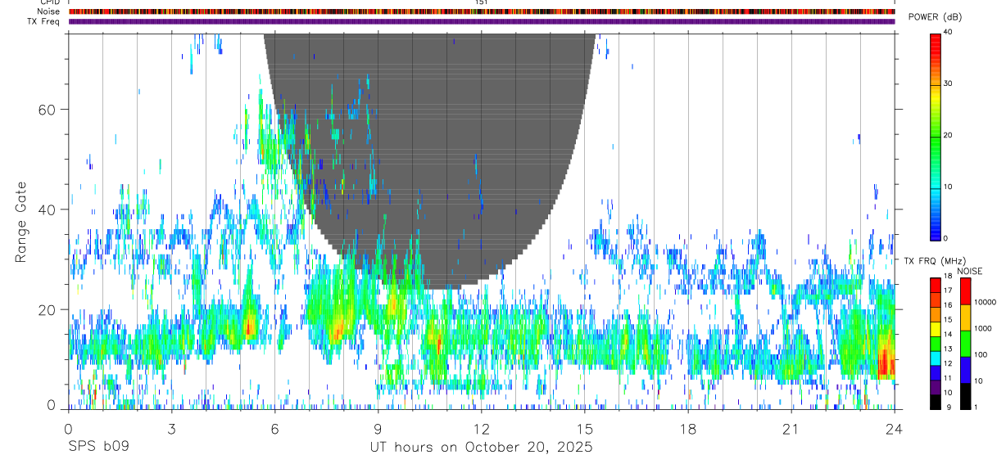Click the red 17-18 MHz TX FRQ segment

(935, 285)
